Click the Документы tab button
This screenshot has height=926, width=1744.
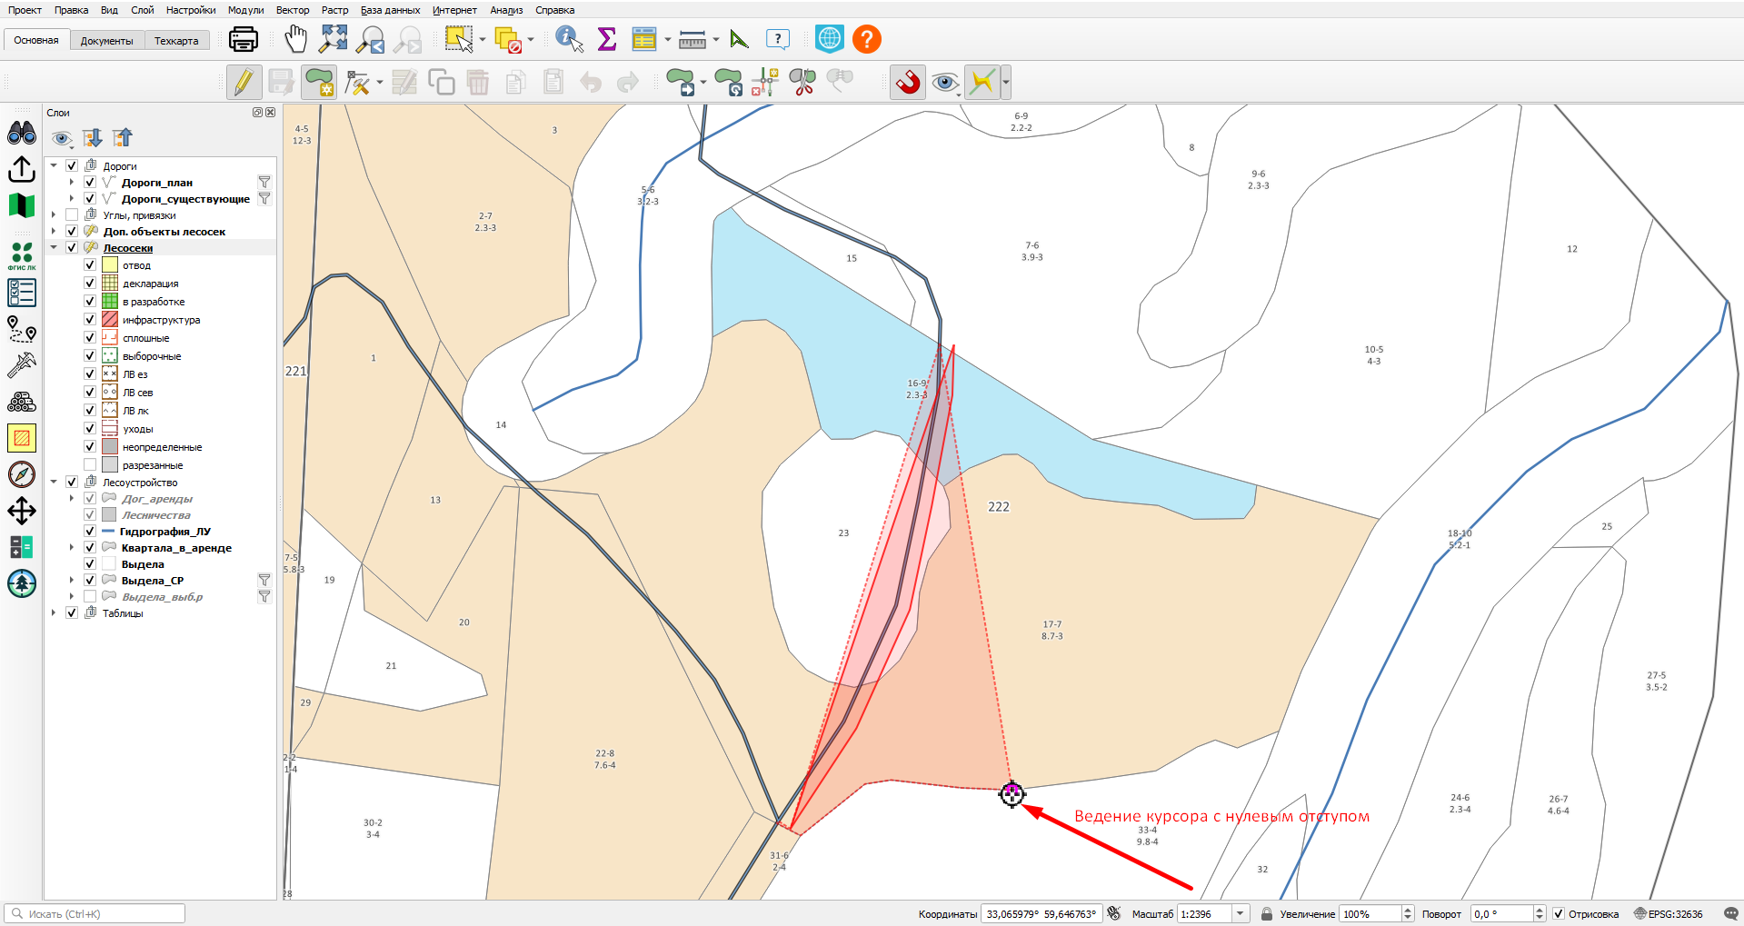tap(106, 41)
